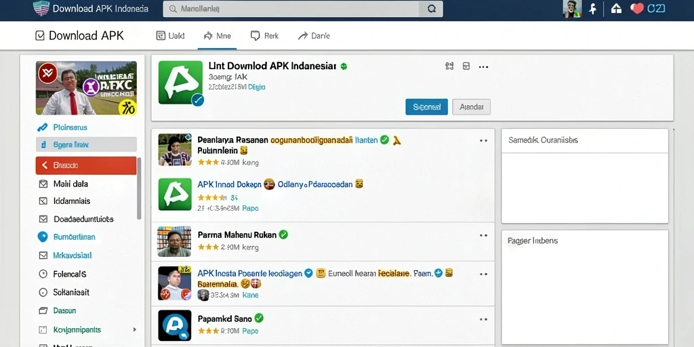Viewport: 694px width, 347px height.
Task: Click the three-dot menu in page header
Action: click(x=483, y=67)
